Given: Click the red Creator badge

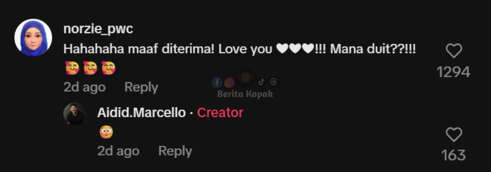Looking at the screenshot, I should pos(220,113).
